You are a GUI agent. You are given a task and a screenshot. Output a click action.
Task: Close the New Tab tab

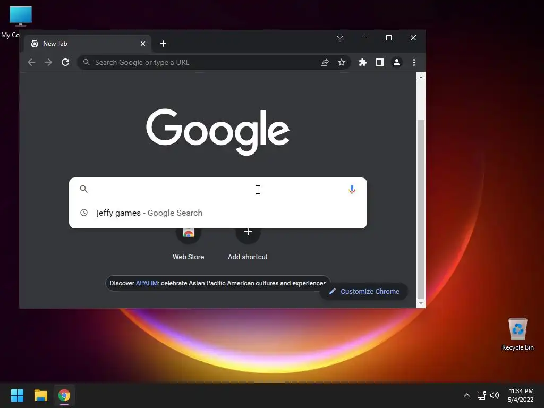[142, 44]
